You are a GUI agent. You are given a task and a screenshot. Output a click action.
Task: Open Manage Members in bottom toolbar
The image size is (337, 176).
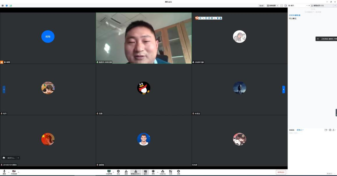[x=136, y=172]
